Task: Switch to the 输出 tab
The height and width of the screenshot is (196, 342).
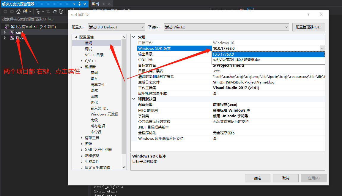Action: coord(95,4)
